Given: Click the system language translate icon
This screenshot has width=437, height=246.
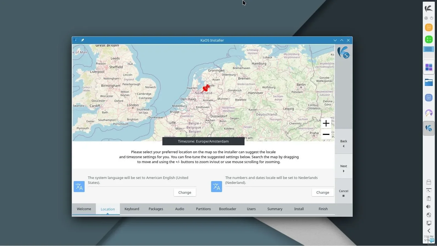Looking at the screenshot, I should (79, 187).
